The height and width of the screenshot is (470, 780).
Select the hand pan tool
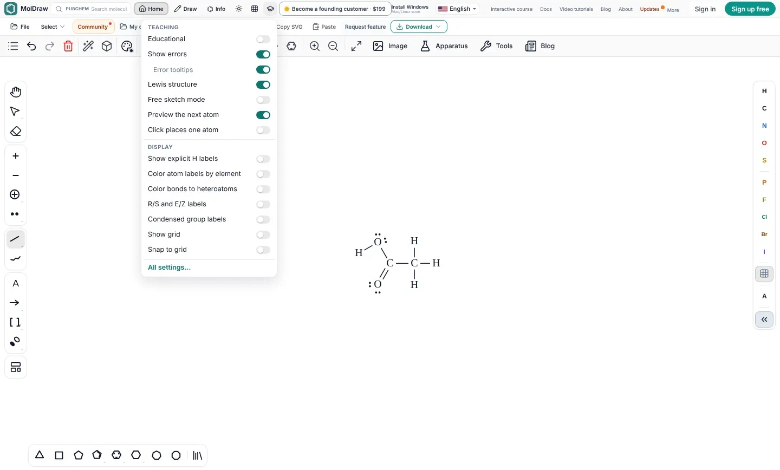[x=16, y=92]
